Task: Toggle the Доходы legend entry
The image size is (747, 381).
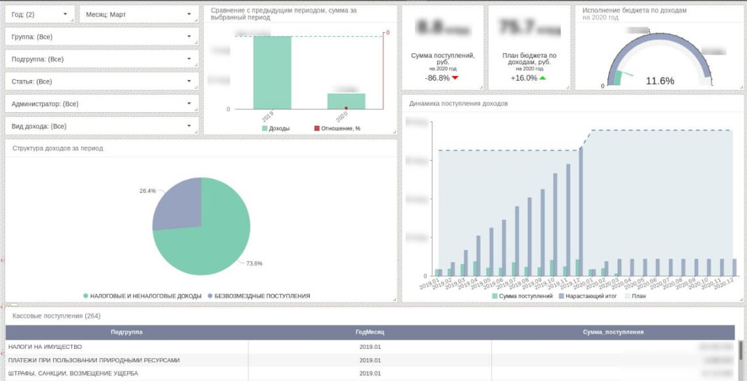Action: tap(276, 129)
